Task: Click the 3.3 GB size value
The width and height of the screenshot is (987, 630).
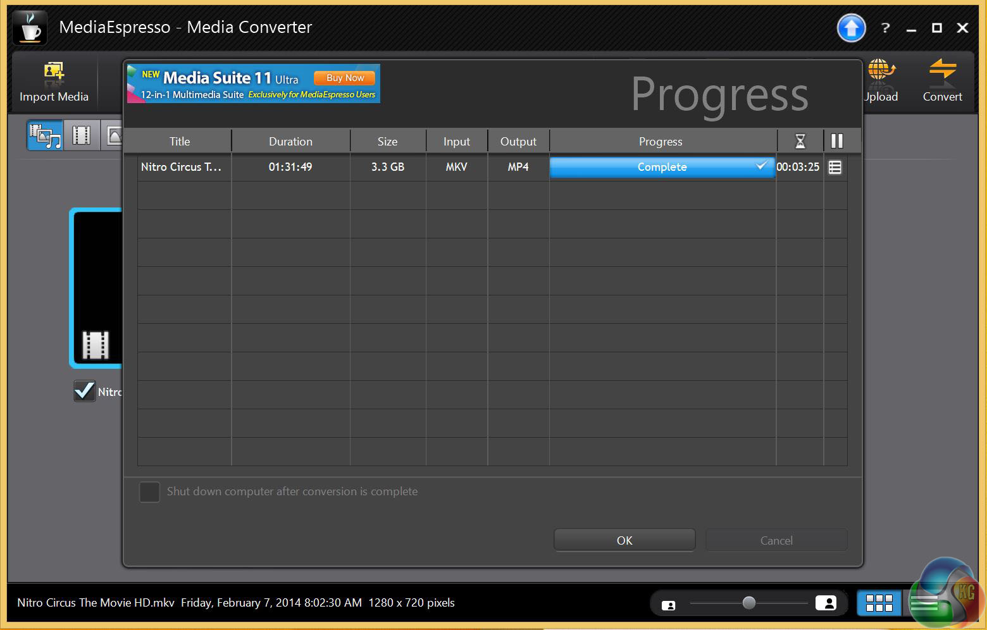Action: (x=388, y=167)
